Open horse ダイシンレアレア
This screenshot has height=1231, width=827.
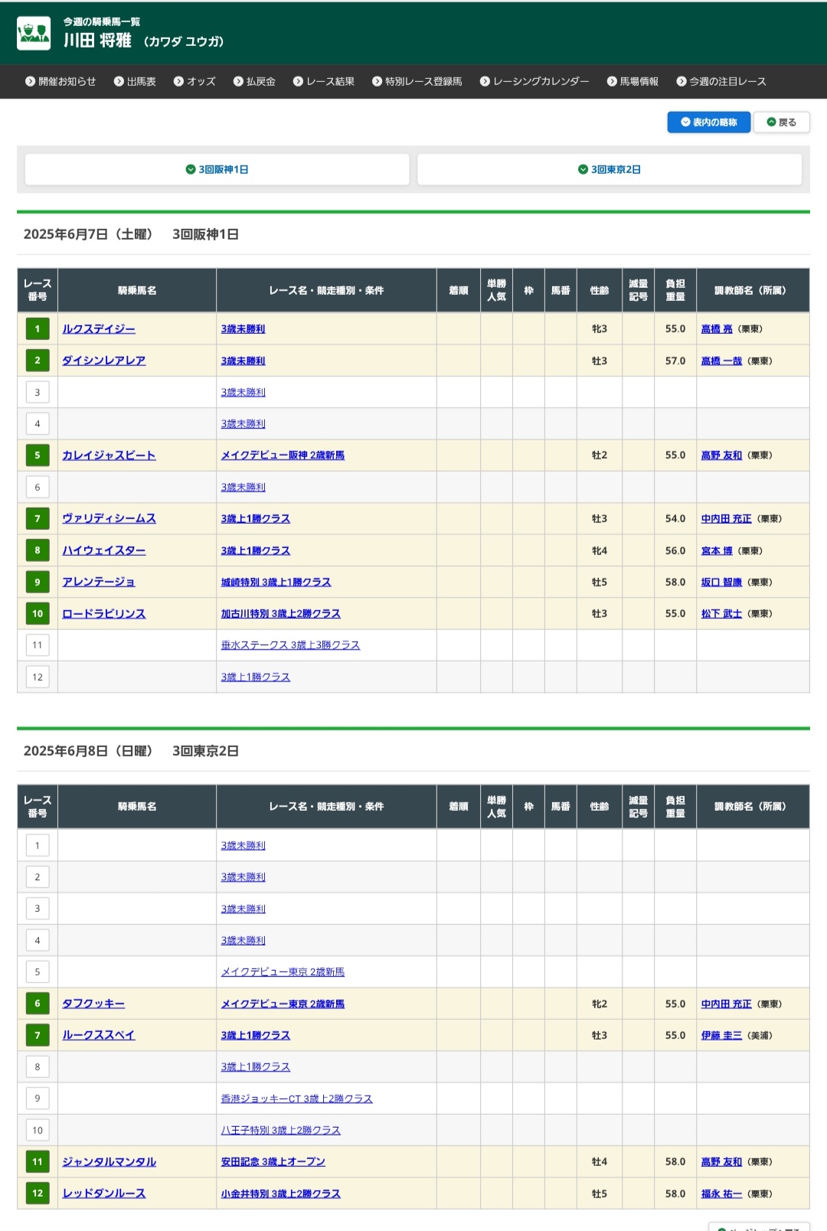(x=103, y=361)
